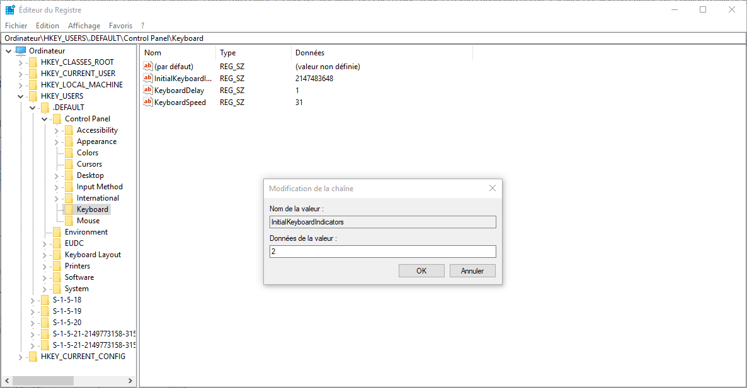
Task: Click the ab icon next to KeyboardDelay
Action: pyautogui.click(x=148, y=90)
